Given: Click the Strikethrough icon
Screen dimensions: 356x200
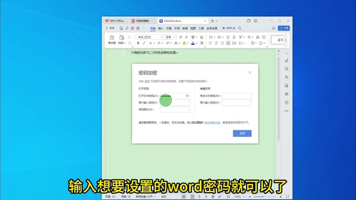Looking at the screenshot, I should point(159,43).
